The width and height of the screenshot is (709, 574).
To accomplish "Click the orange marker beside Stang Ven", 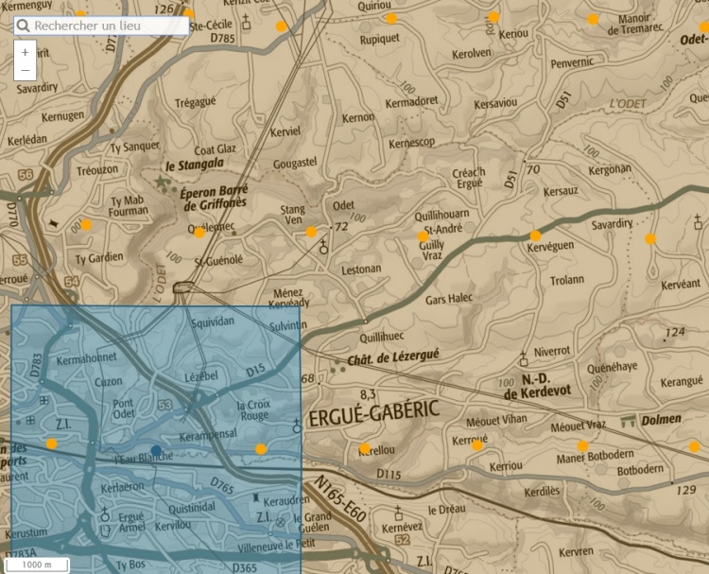I will click(x=311, y=233).
